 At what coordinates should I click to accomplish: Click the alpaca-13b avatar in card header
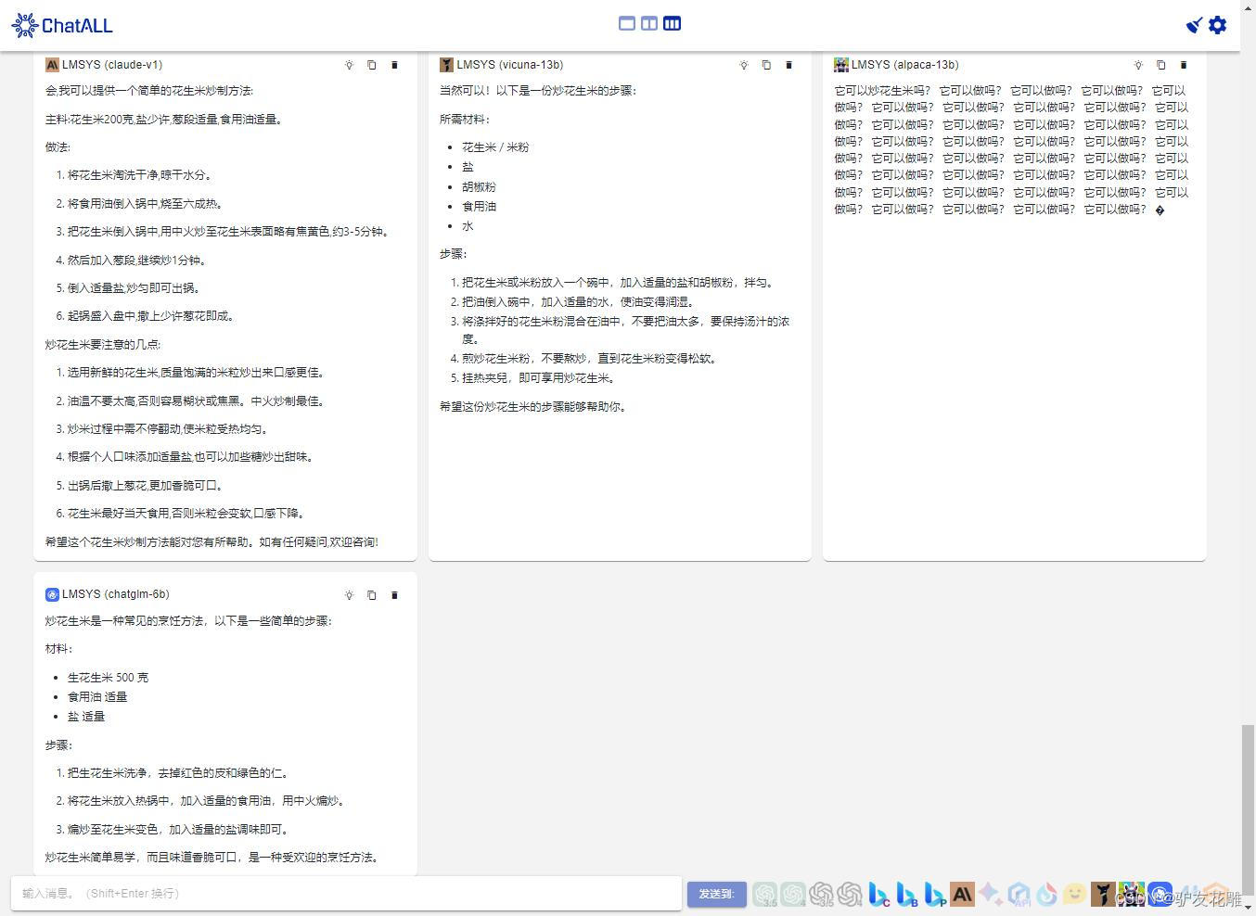(841, 65)
